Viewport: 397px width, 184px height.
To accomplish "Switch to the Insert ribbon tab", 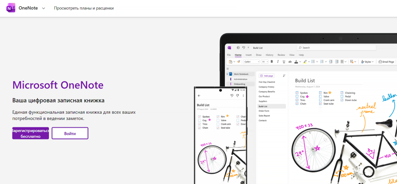I will coord(249,55).
